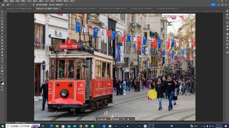Open the 3D menu
229x128 pixels.
[x=47, y=1]
